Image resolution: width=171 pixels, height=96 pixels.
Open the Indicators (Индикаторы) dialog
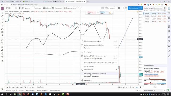(37, 8)
